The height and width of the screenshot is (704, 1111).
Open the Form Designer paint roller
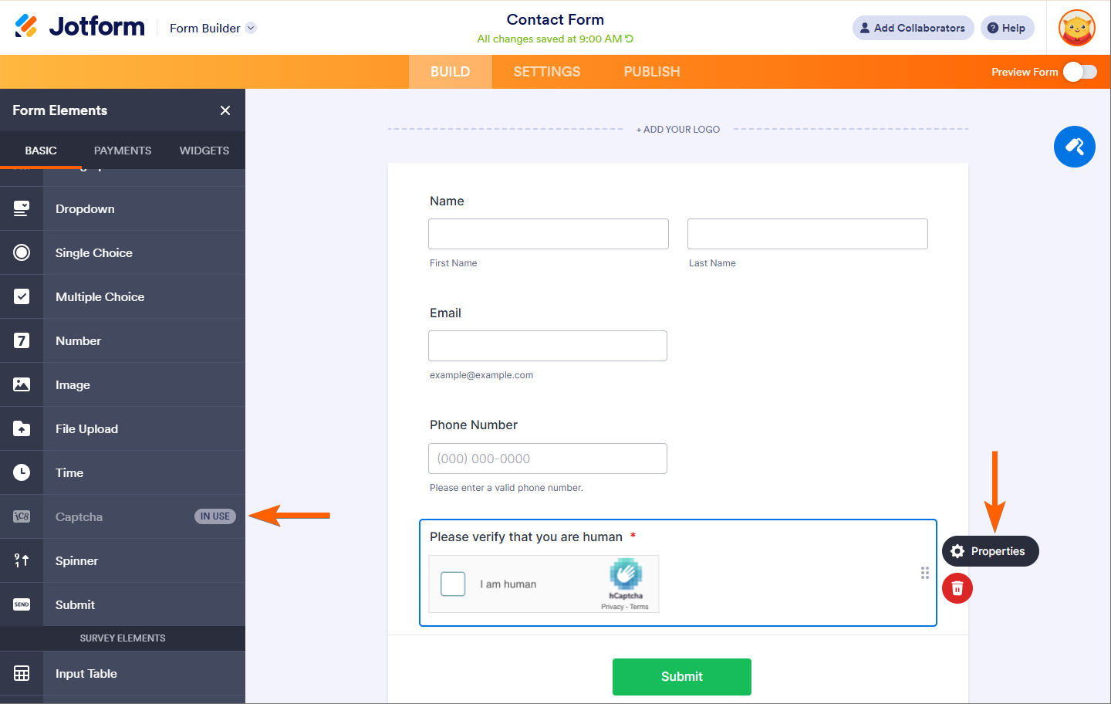(1074, 147)
